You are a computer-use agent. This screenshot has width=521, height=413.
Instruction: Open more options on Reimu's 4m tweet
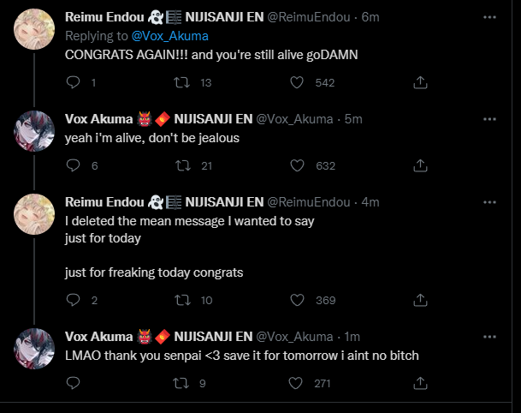coord(488,202)
